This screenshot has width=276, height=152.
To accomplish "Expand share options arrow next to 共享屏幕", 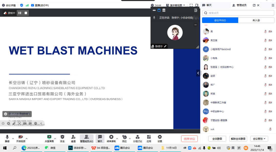I will point(55,139).
